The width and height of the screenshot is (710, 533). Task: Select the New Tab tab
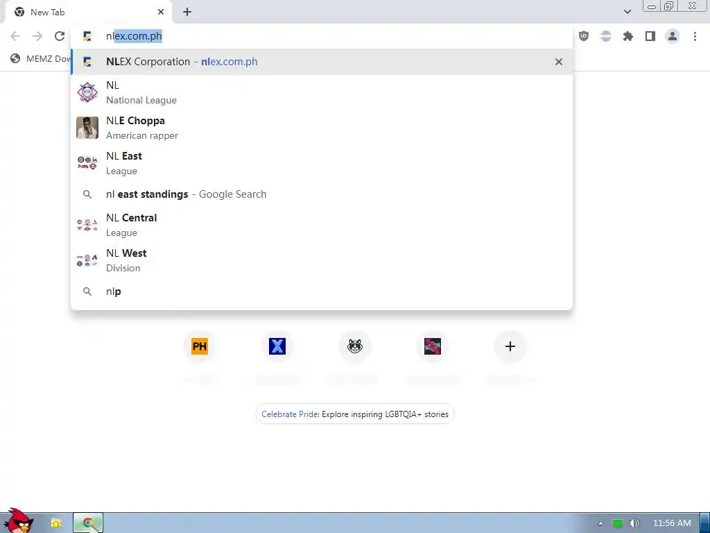[x=88, y=12]
